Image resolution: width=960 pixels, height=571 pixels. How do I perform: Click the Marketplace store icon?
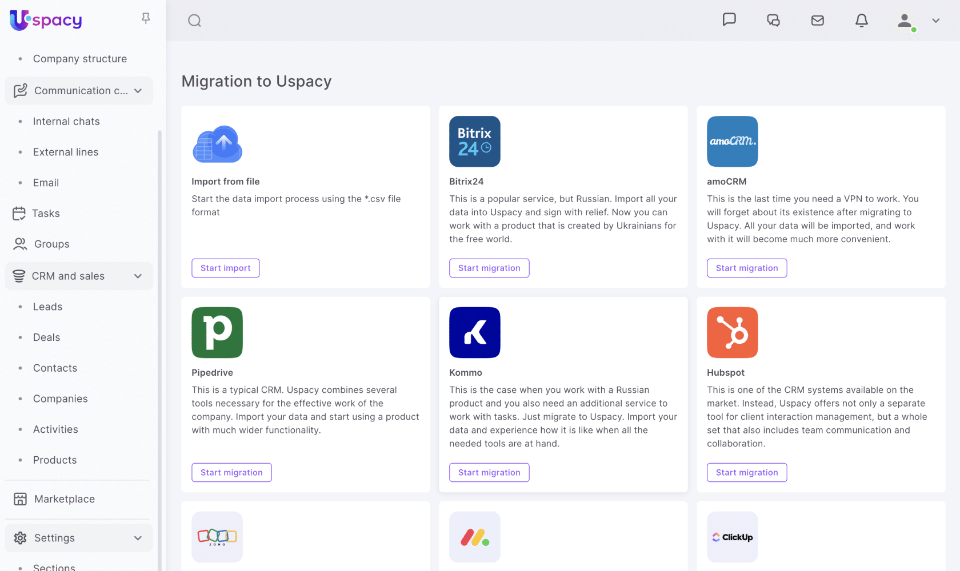(x=20, y=499)
